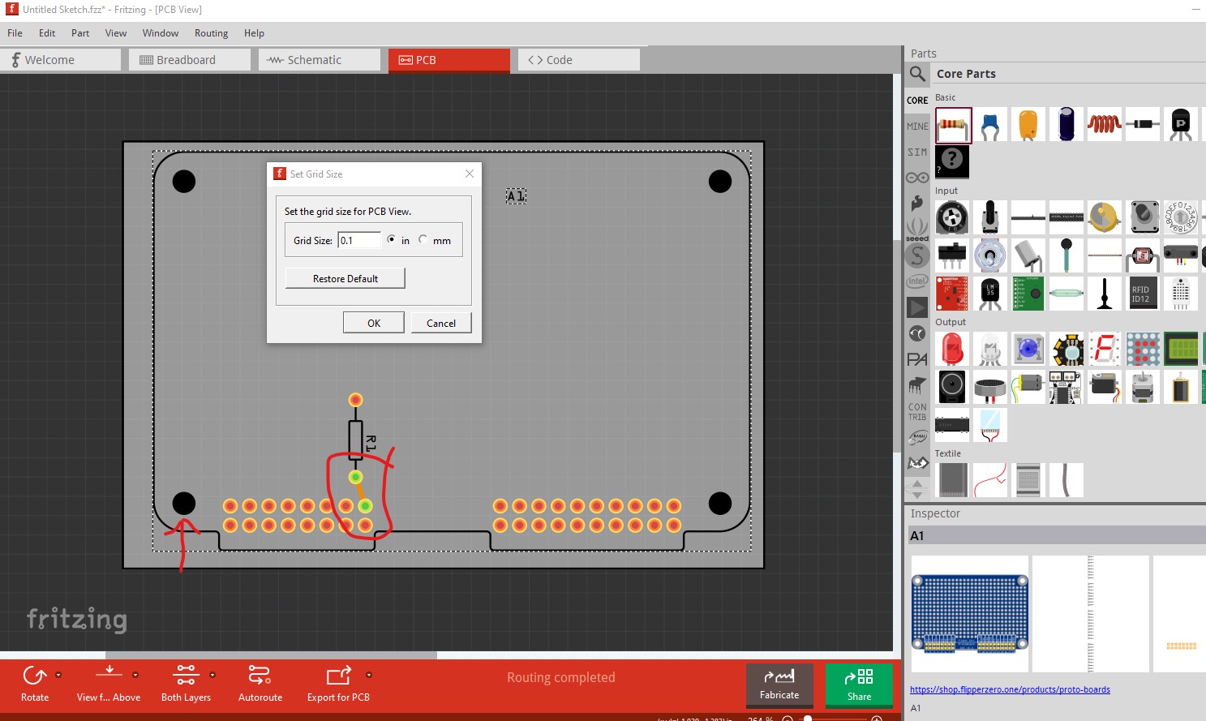The width and height of the screenshot is (1206, 721).
Task: Select the 'in' unit radio button
Action: (x=392, y=238)
